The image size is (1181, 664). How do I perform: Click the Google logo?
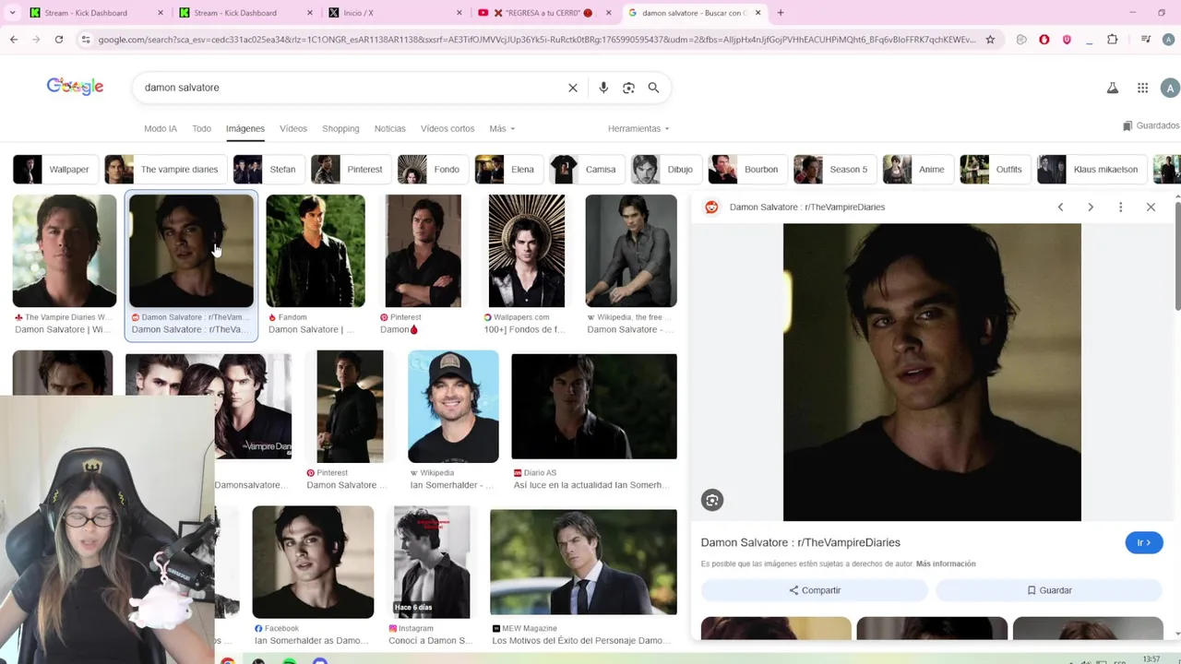(75, 87)
